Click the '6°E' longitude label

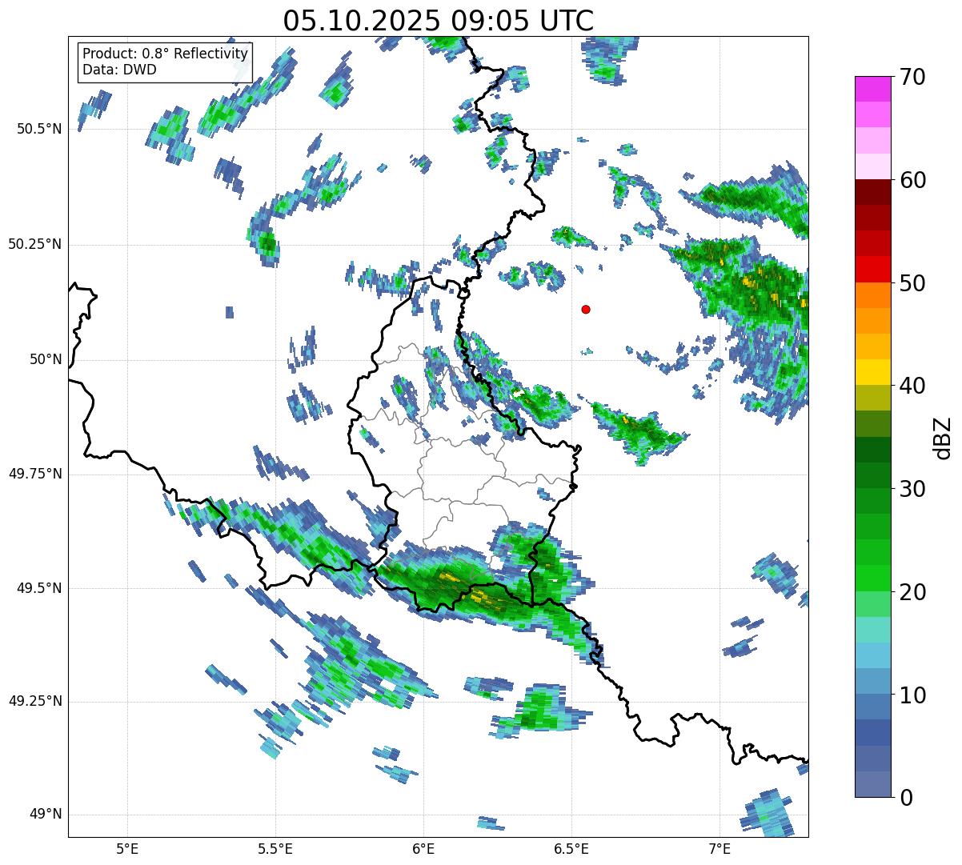(423, 848)
